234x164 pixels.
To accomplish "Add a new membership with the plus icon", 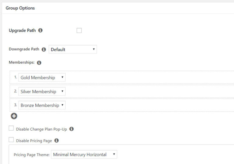I will pyautogui.click(x=14, y=116).
